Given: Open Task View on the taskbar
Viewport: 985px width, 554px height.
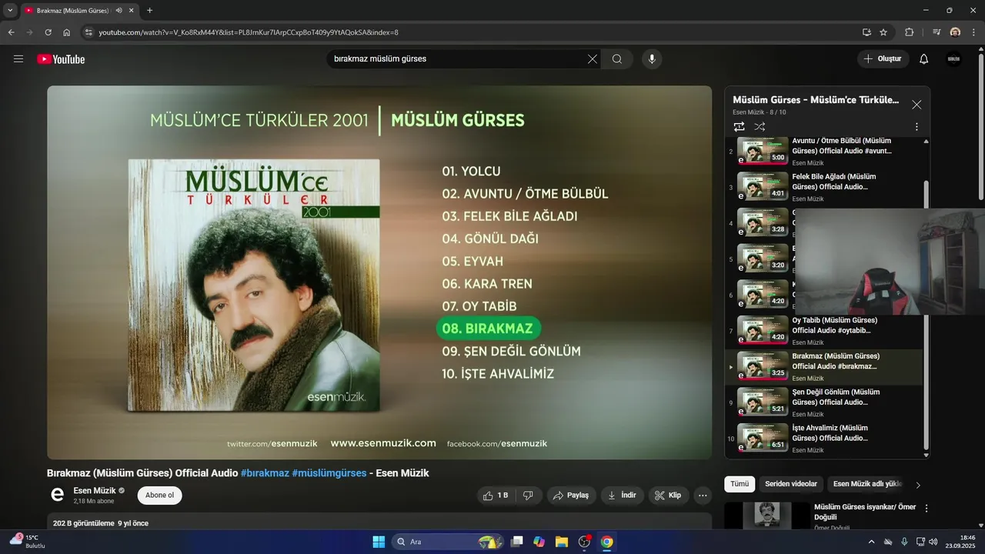Looking at the screenshot, I should 517,542.
